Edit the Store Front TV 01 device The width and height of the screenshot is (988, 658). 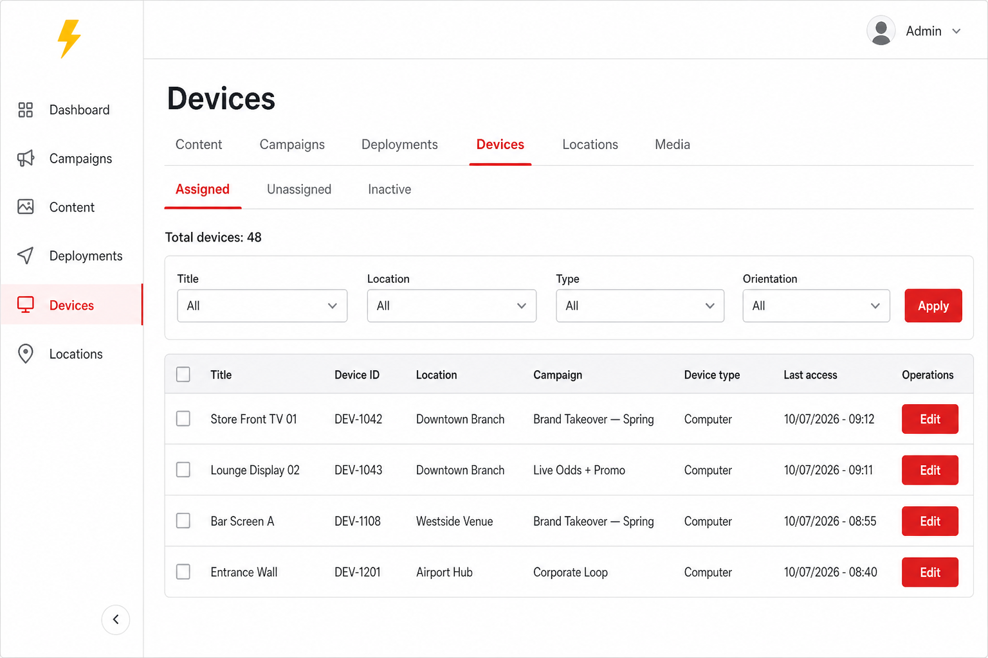pos(930,419)
